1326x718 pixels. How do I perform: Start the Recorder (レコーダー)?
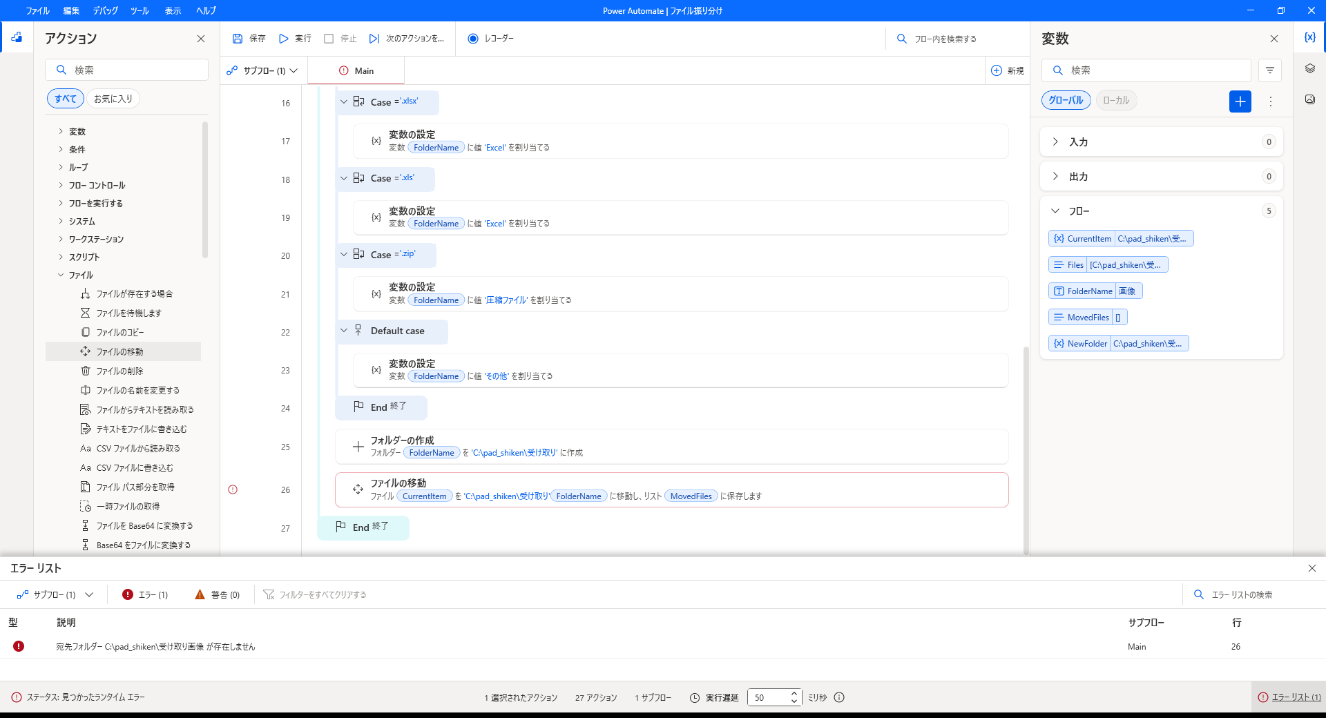[x=491, y=39]
